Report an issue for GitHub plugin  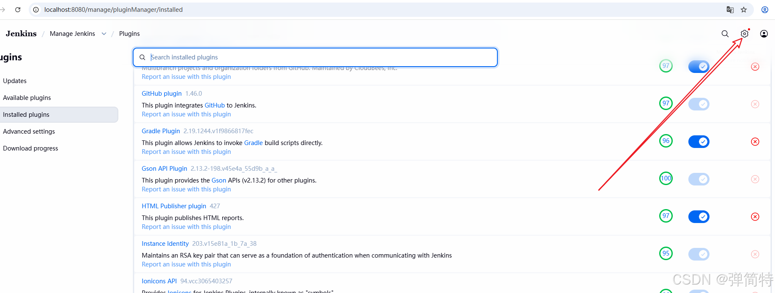[x=186, y=114]
